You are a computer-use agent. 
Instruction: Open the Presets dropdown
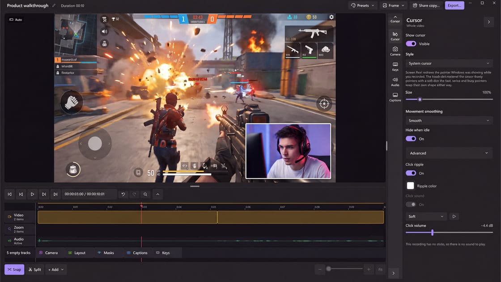pyautogui.click(x=363, y=5)
